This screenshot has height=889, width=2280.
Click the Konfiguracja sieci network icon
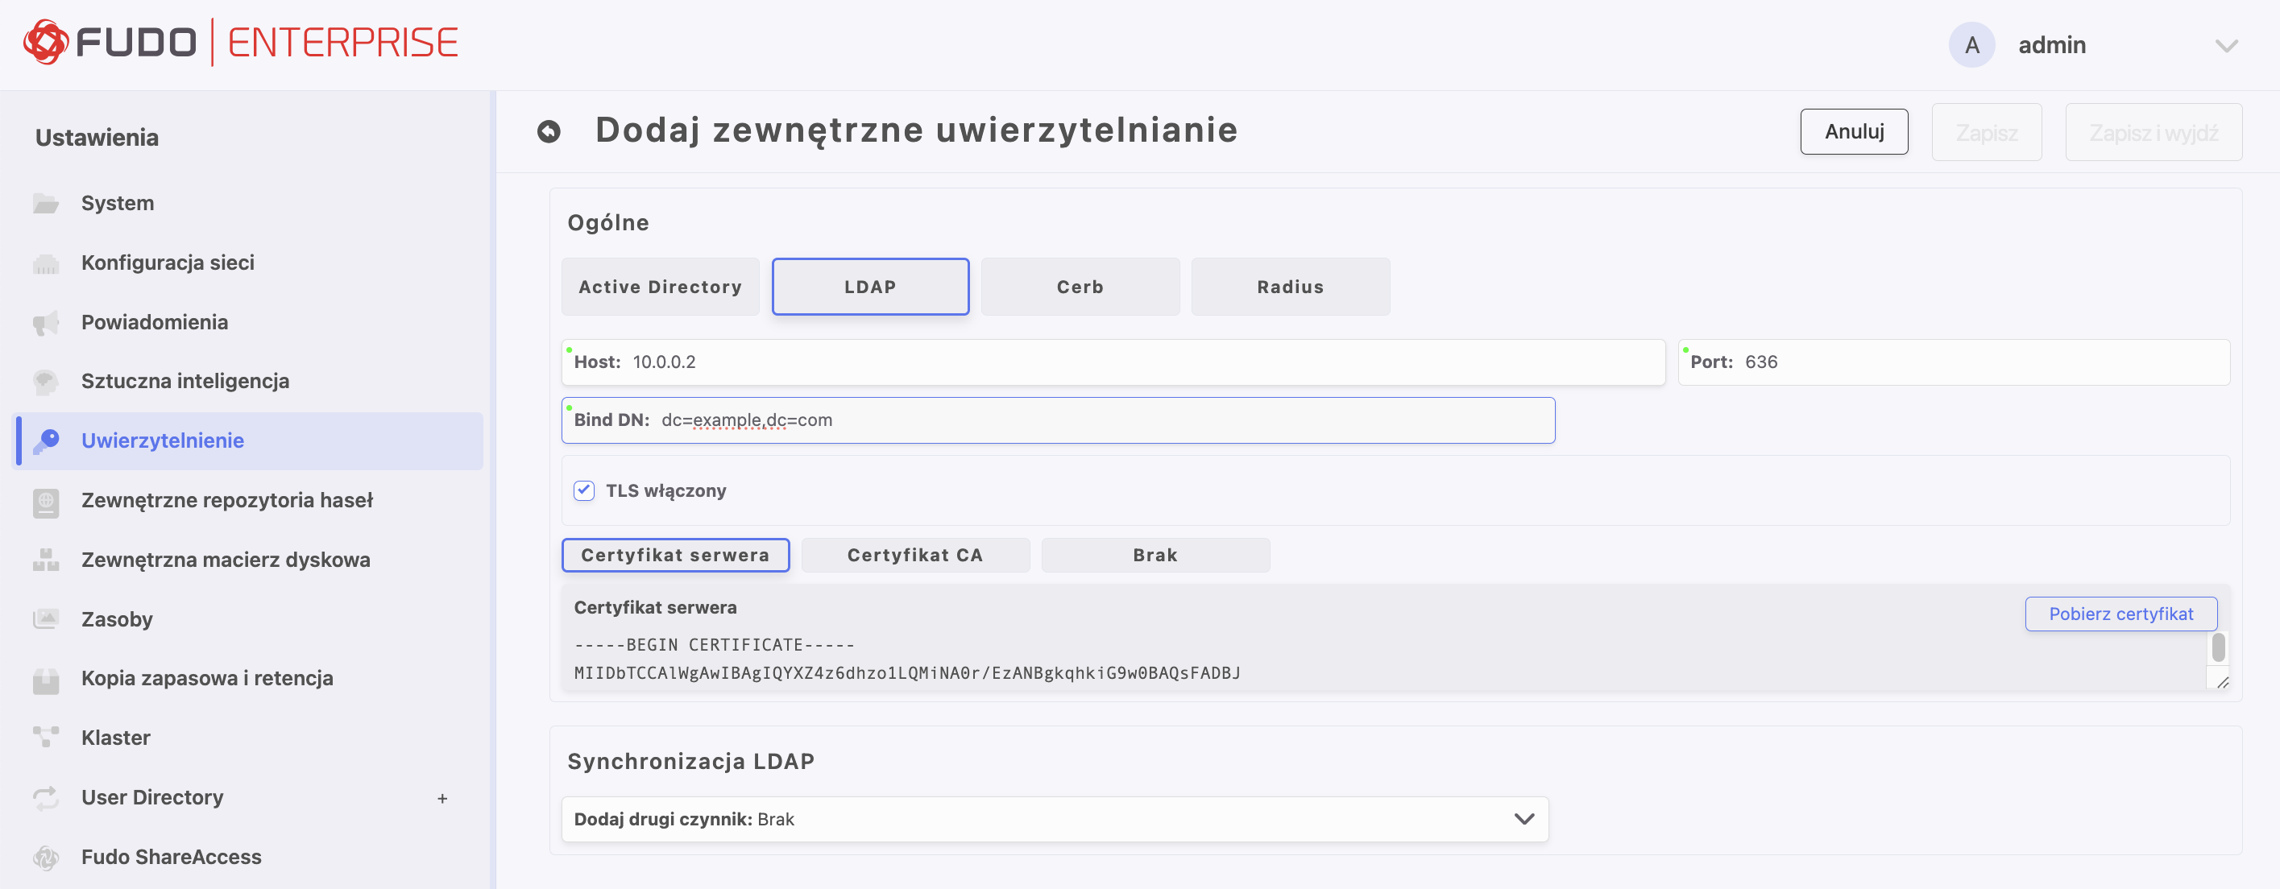point(45,263)
